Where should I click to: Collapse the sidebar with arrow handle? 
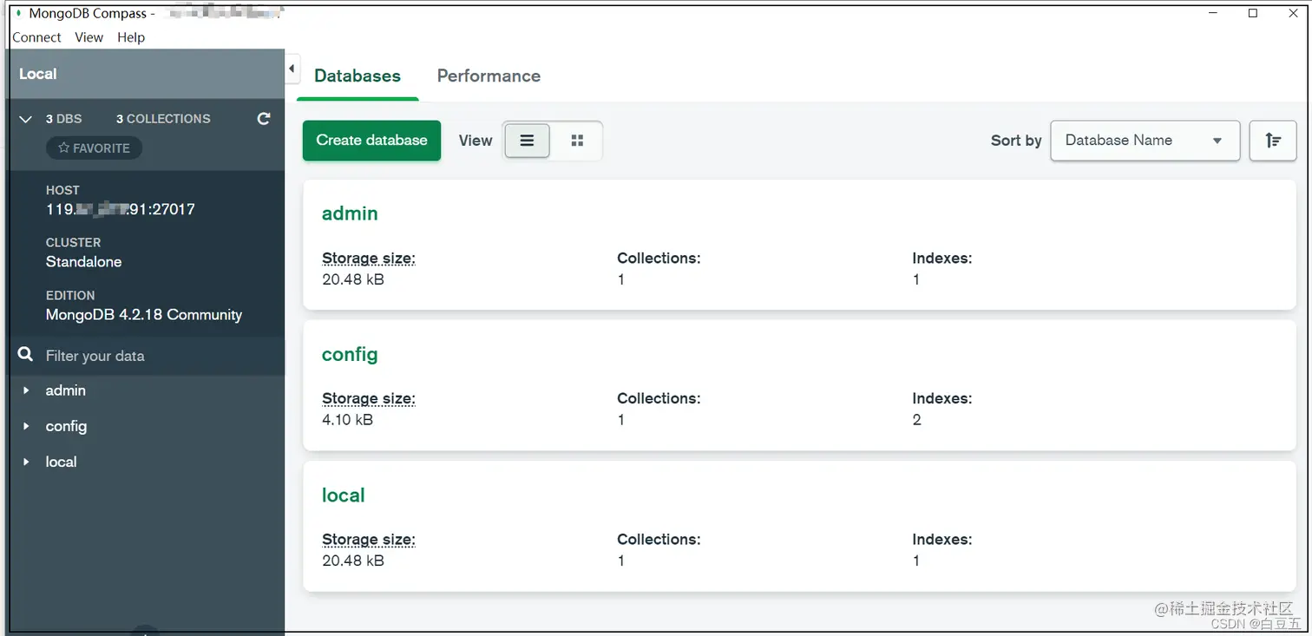pos(292,69)
